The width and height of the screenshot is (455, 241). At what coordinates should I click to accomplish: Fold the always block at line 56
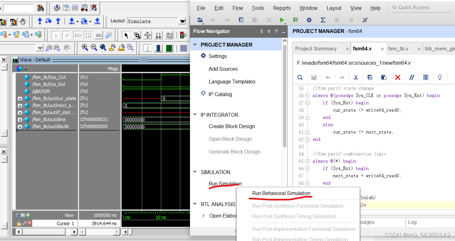click(307, 95)
